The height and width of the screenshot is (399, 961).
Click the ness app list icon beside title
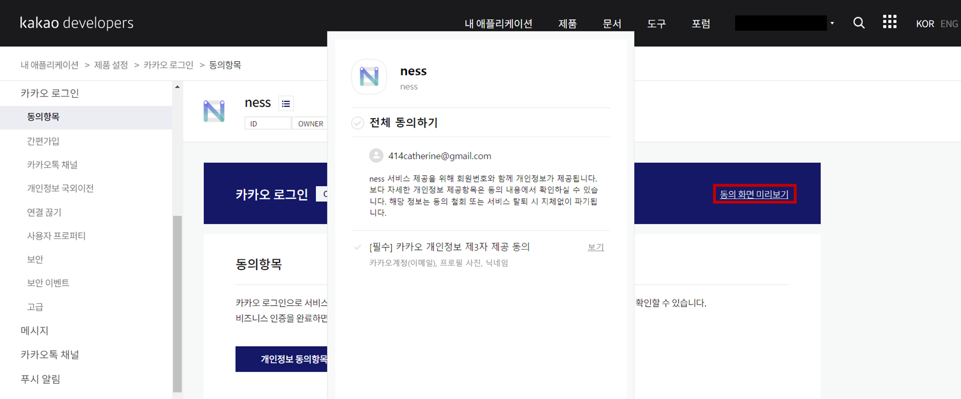[286, 103]
